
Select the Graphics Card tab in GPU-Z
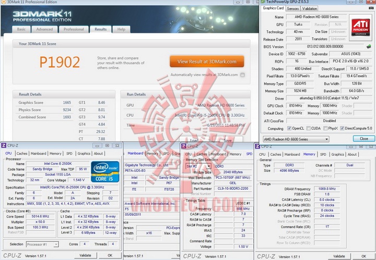coord(273,8)
